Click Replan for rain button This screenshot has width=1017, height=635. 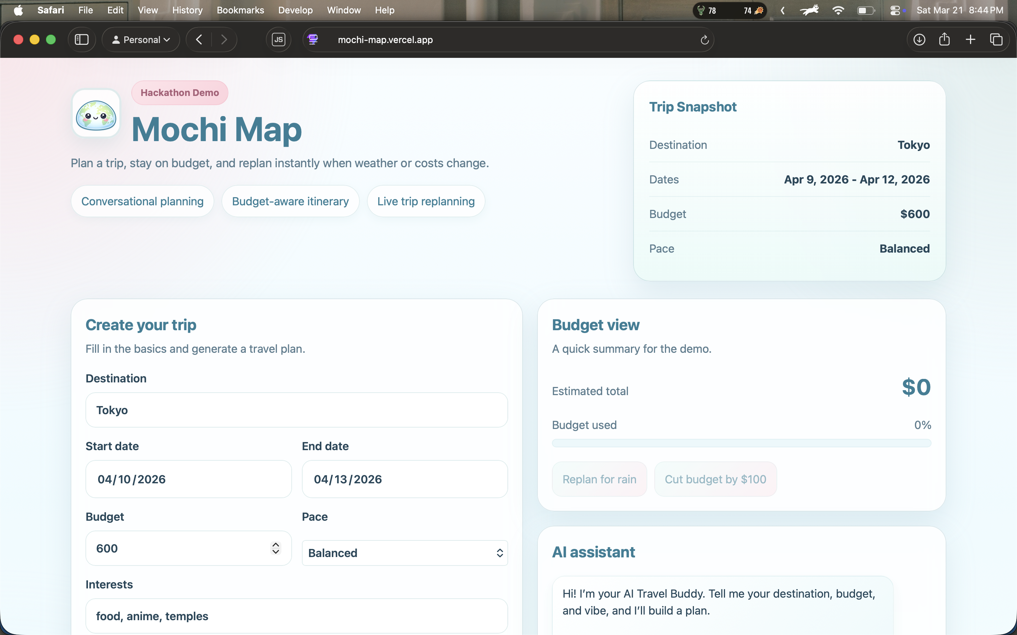599,479
